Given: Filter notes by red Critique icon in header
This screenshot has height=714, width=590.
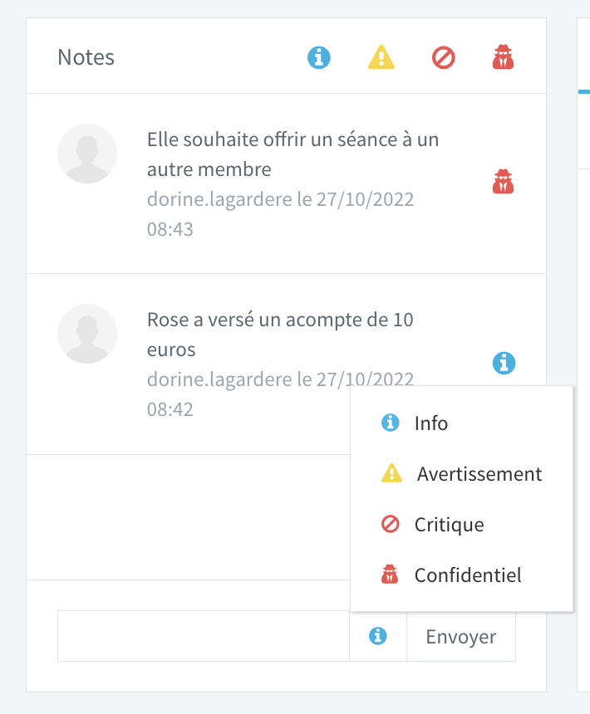Looking at the screenshot, I should [443, 58].
